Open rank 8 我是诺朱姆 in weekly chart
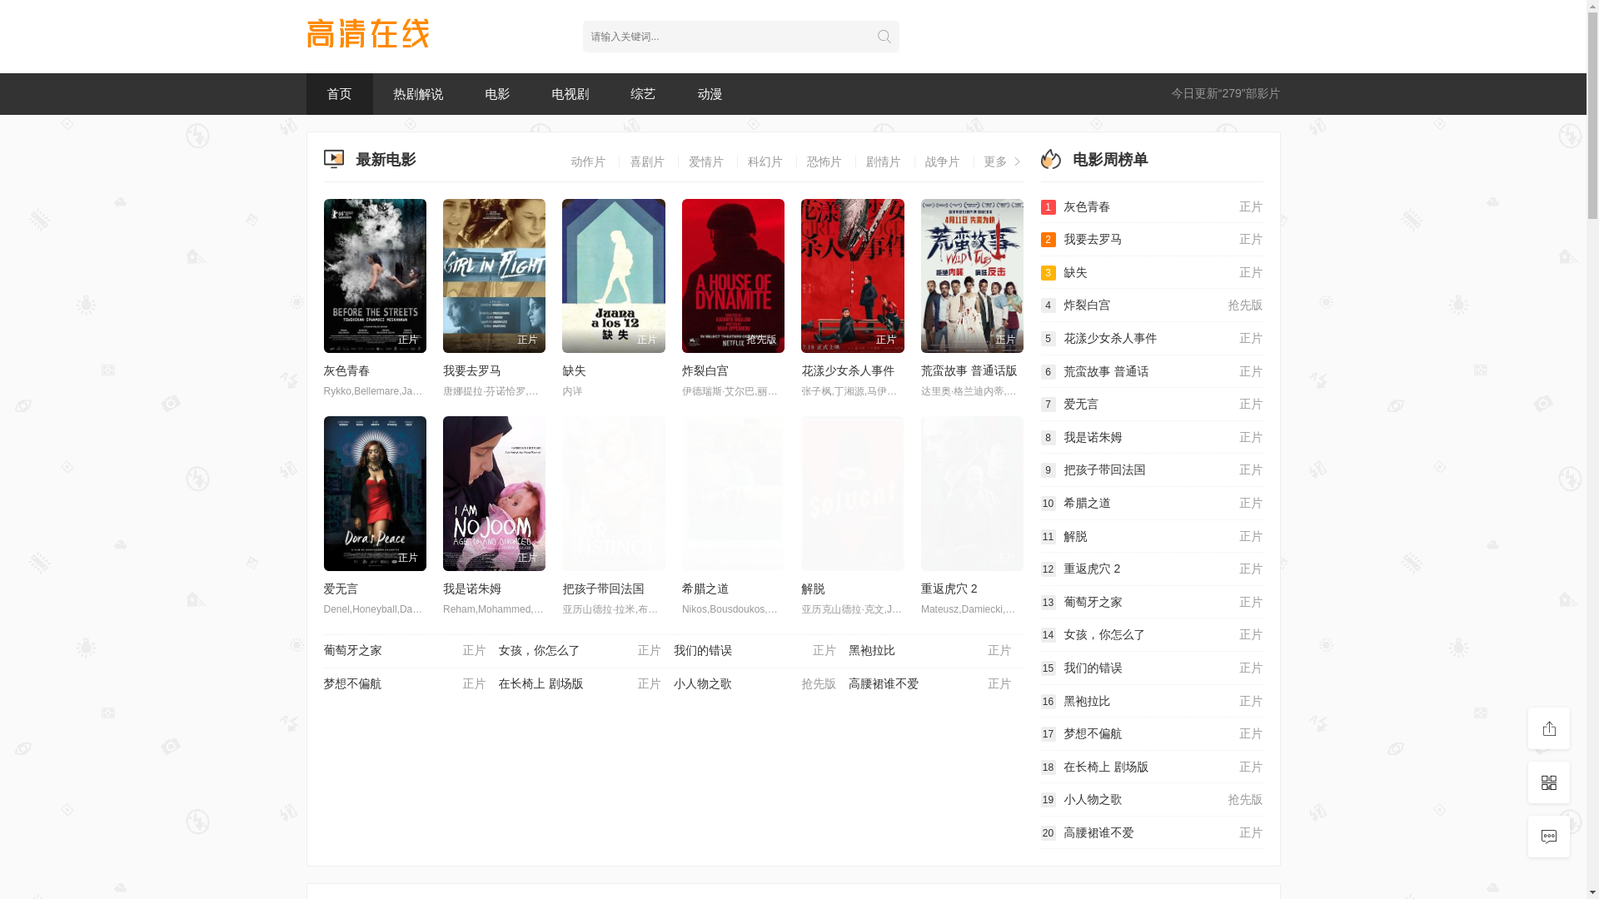 (1152, 437)
